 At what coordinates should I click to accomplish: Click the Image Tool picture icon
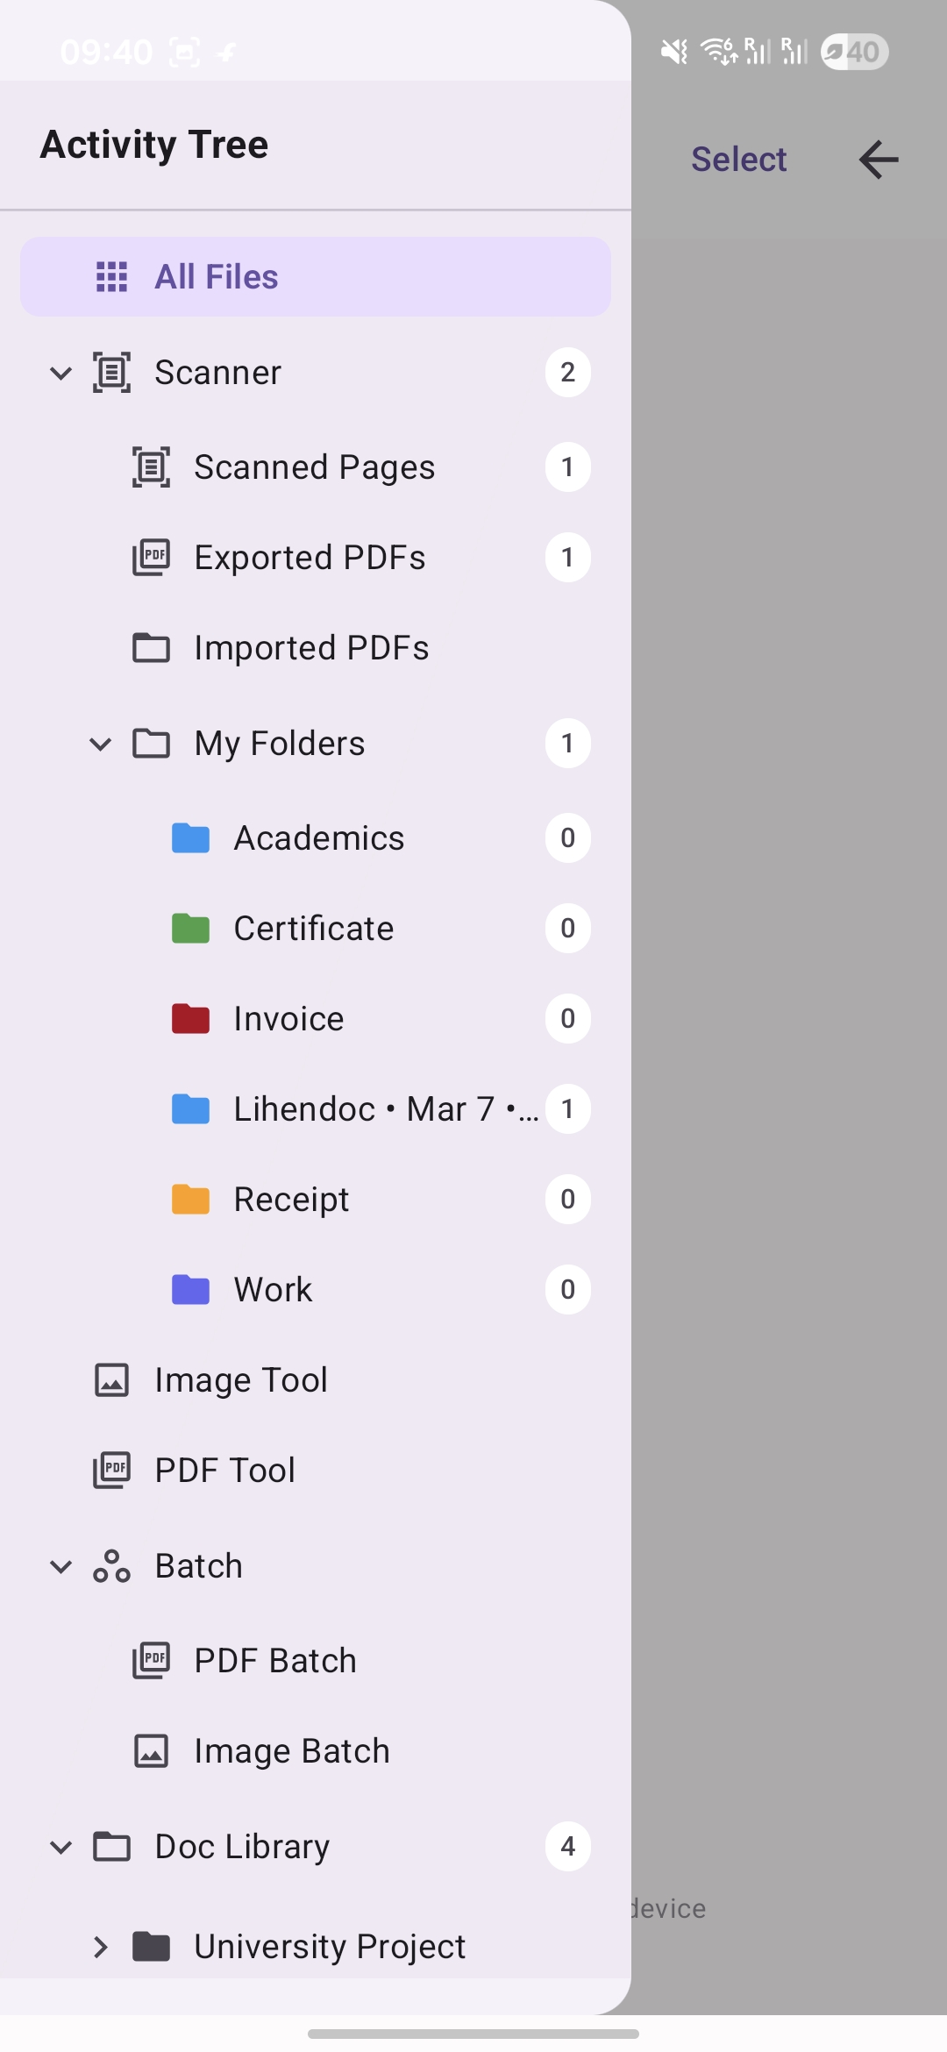[x=111, y=1380]
